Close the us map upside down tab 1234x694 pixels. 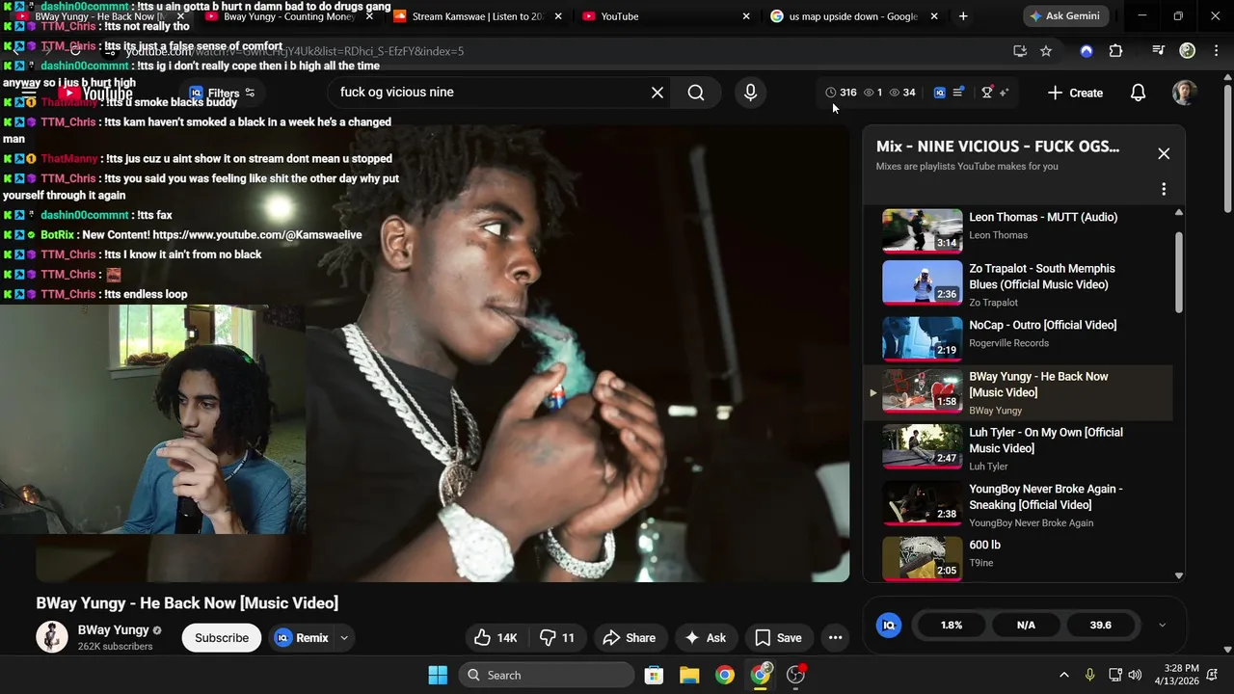click(934, 16)
